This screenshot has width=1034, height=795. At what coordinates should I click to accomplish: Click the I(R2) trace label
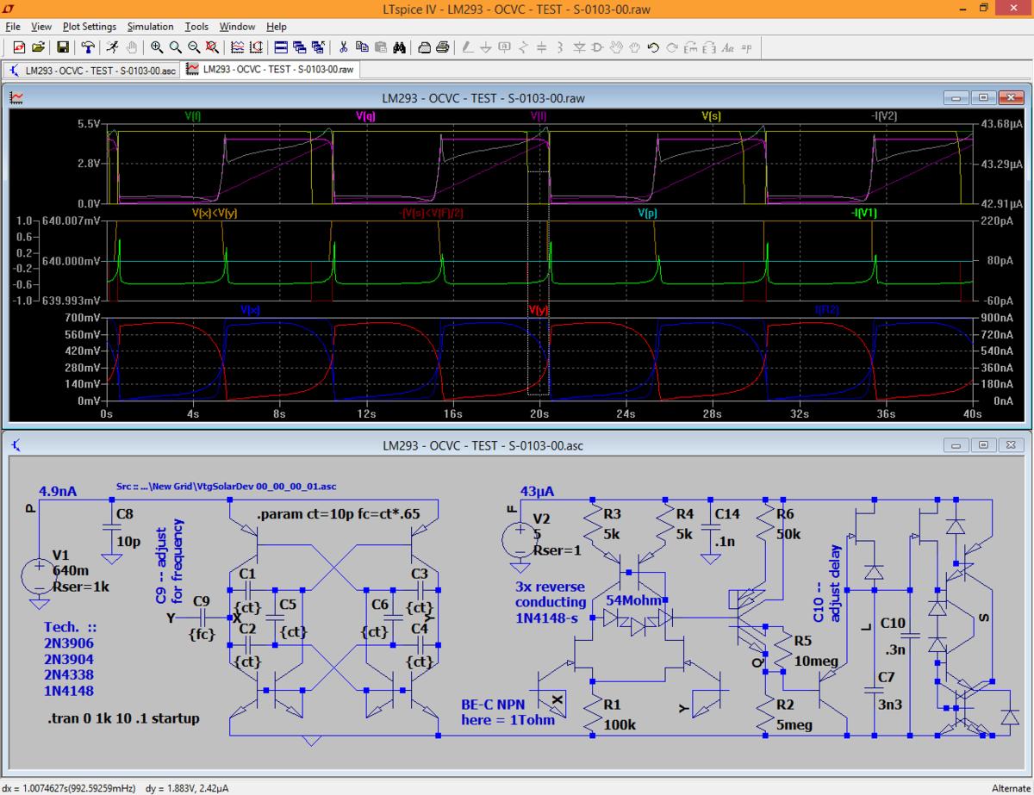tap(827, 310)
